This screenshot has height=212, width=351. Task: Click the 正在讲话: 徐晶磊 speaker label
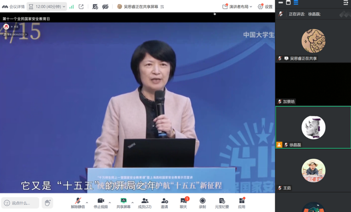305,14
